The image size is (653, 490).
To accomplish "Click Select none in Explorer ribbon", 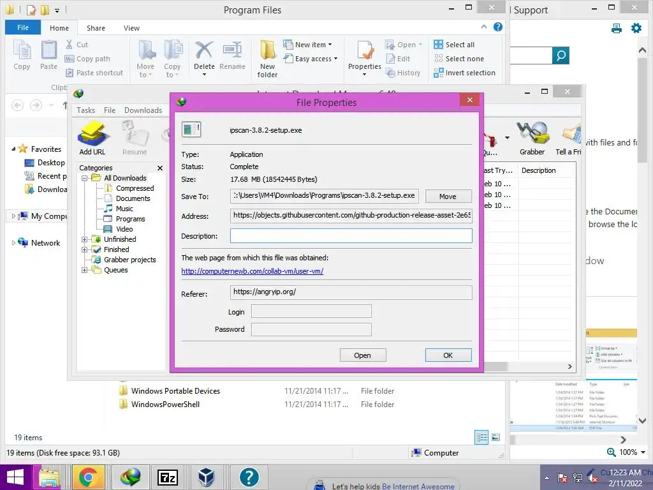I will coord(459,59).
